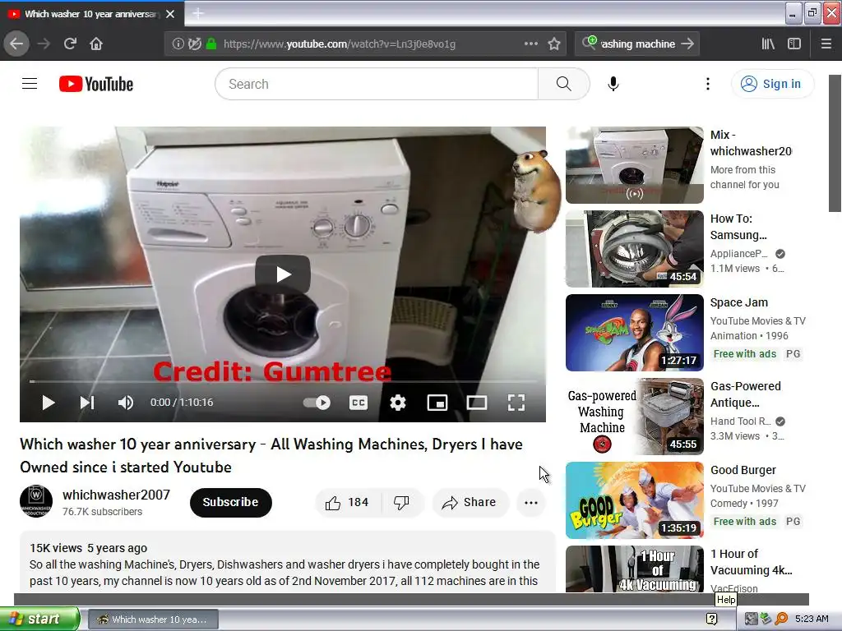Go to YouTube home via logo

[96, 85]
